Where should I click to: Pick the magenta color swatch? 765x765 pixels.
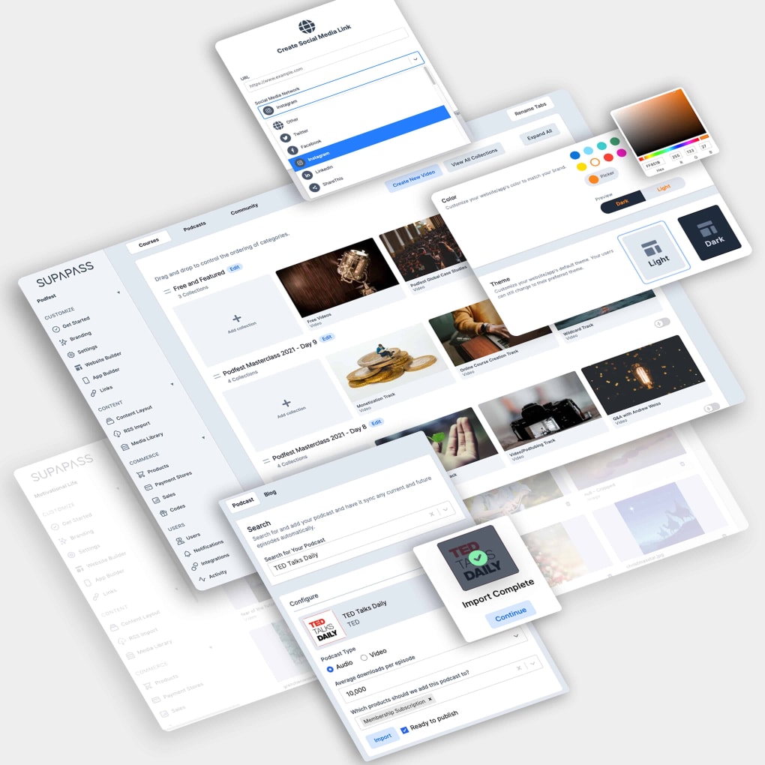coord(622,153)
